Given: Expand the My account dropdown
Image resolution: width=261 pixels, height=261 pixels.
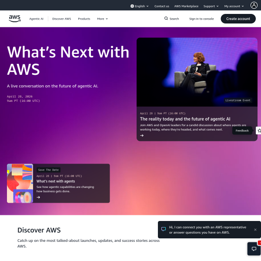Looking at the screenshot, I should click(234, 6).
